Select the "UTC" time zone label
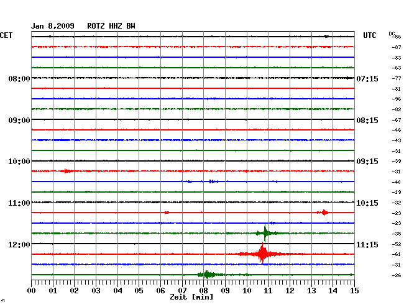This screenshot has height=307, width=404. (369, 35)
